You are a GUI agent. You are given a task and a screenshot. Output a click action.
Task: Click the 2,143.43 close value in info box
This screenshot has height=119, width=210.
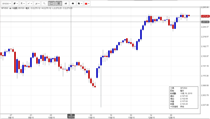pyautogui.click(x=184, y=104)
